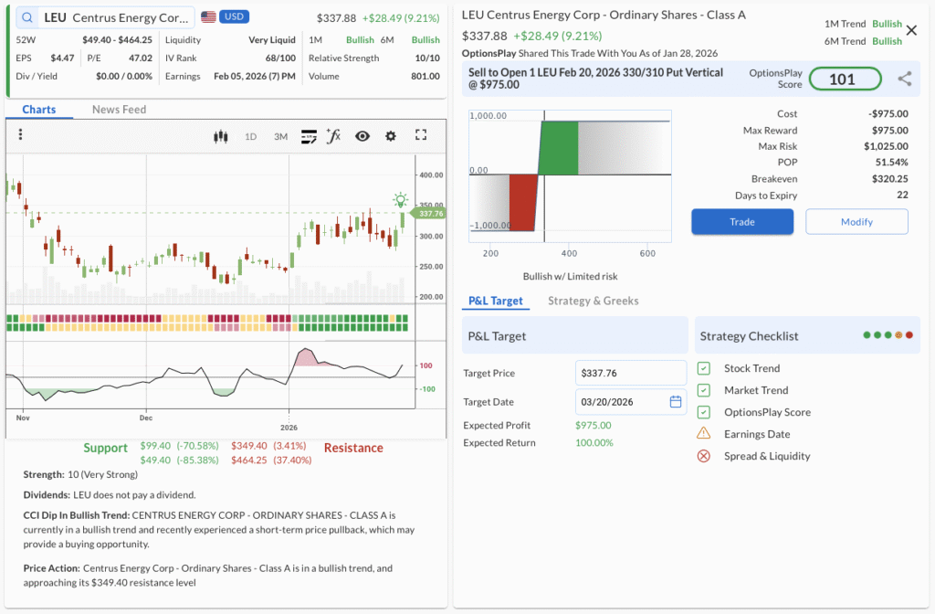The width and height of the screenshot is (935, 614).
Task: Select the candlestick chart type icon
Action: coord(219,136)
